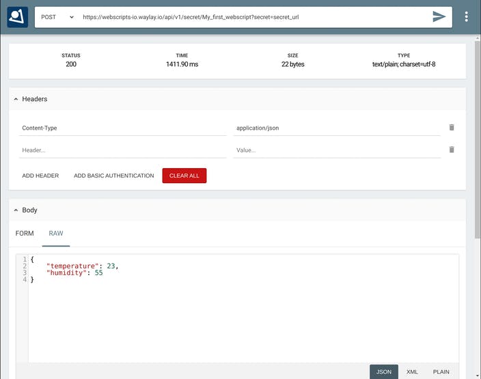Collapse the Body section
Screen dimensions: 481x379
16,210
